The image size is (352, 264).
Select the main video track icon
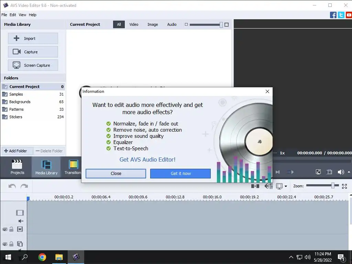tap(20, 212)
